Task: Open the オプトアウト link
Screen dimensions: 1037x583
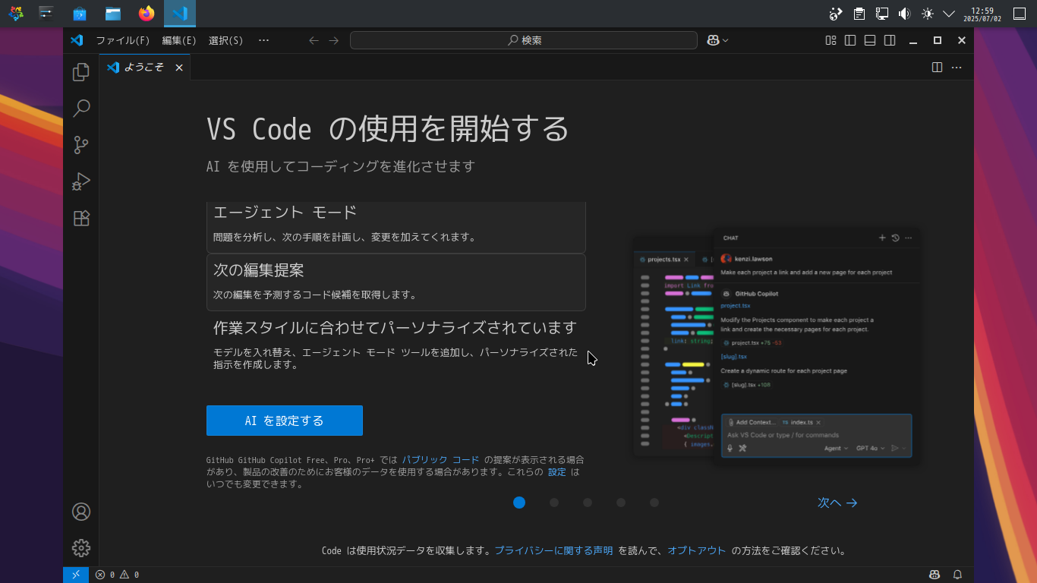Action: (x=697, y=551)
